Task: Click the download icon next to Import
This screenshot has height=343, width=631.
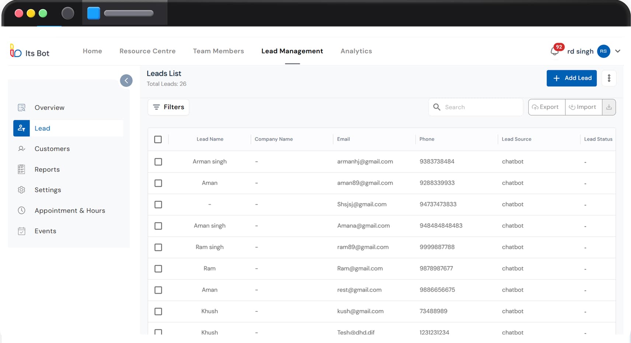Action: coord(609,107)
